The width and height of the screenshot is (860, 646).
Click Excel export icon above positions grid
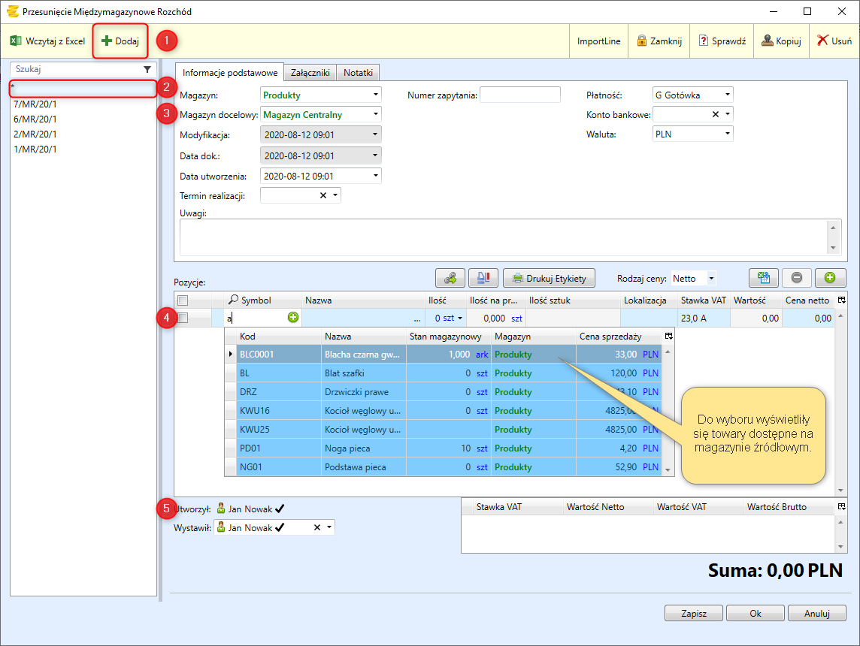click(763, 278)
